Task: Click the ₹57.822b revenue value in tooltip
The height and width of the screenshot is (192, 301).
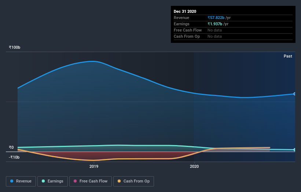Action: tap(216, 18)
